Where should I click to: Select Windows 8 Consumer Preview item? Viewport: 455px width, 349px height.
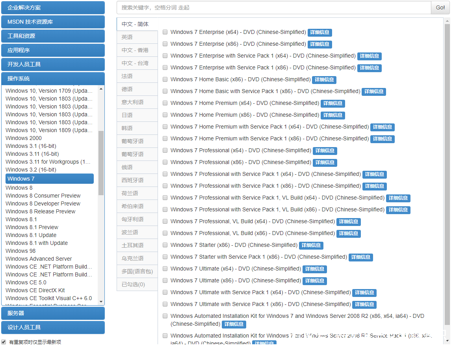[x=43, y=196]
